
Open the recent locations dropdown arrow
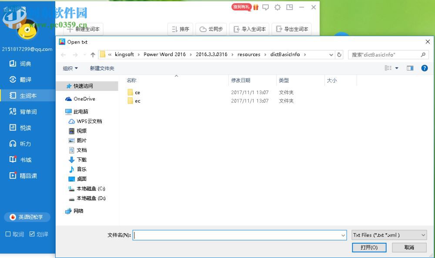tap(85, 55)
